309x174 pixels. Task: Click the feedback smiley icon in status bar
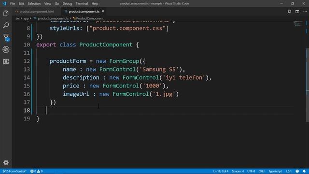[x=297, y=171]
